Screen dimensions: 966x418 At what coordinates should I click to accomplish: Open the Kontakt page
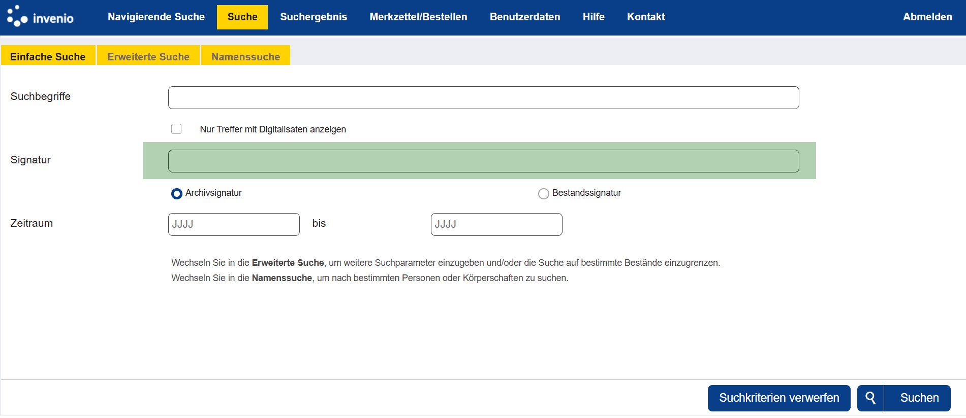(645, 17)
